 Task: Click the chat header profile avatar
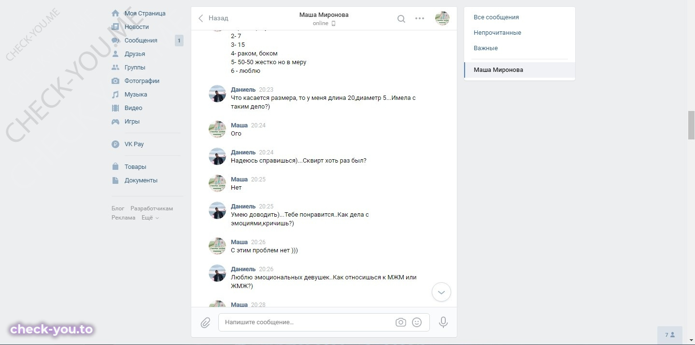442,19
